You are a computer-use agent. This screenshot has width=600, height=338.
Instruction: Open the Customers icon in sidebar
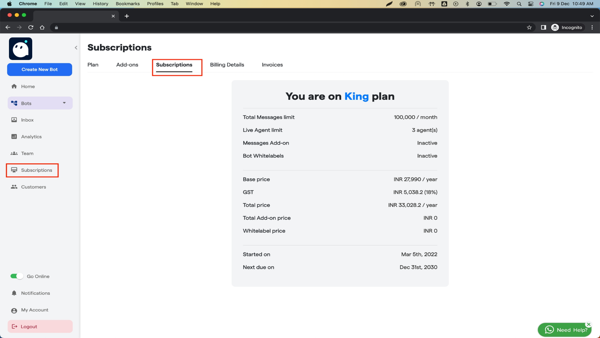[x=14, y=187]
